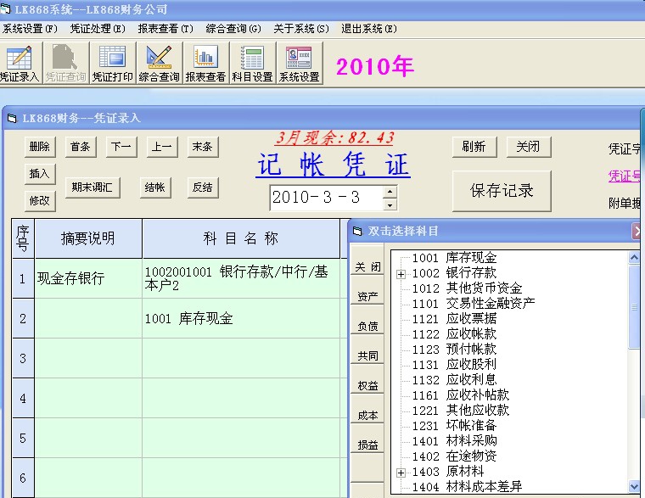The image size is (645, 498).
Task: Select subject 1401 材料采购
Action: [x=455, y=441]
